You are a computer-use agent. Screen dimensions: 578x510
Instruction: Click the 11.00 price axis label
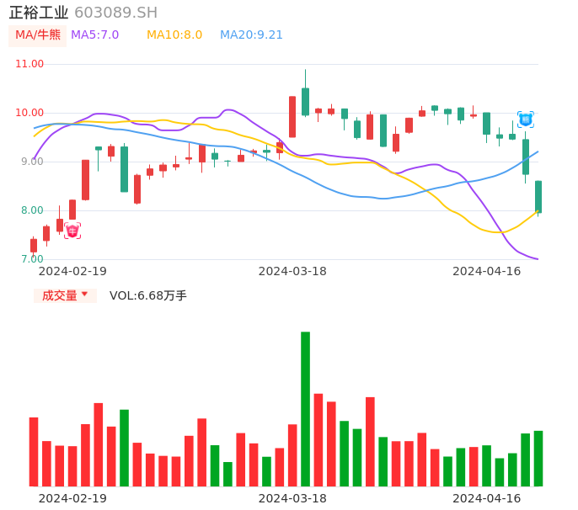pyautogui.click(x=29, y=64)
